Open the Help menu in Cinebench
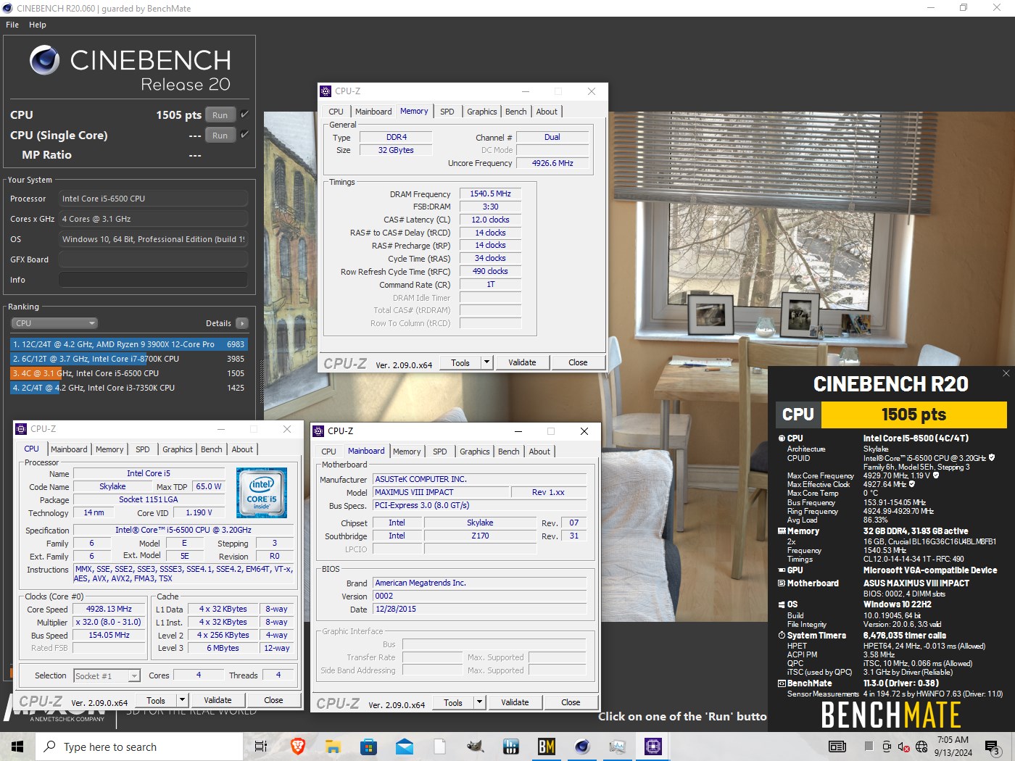Screen dimensions: 1015x761 tap(38, 25)
